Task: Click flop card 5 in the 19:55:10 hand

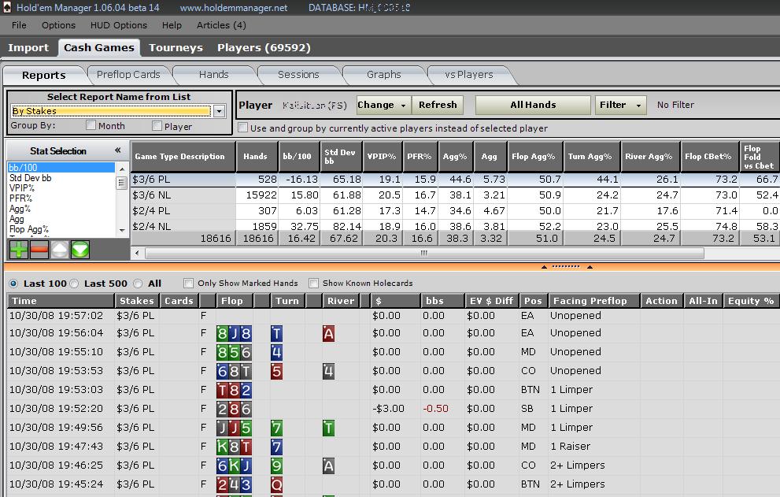Action: 234,353
